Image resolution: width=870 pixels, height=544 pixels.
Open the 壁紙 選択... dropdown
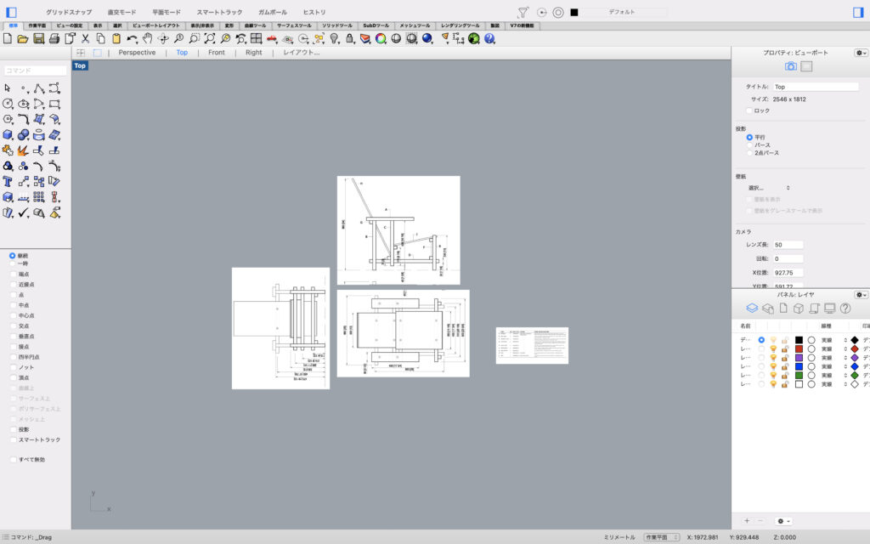click(768, 188)
